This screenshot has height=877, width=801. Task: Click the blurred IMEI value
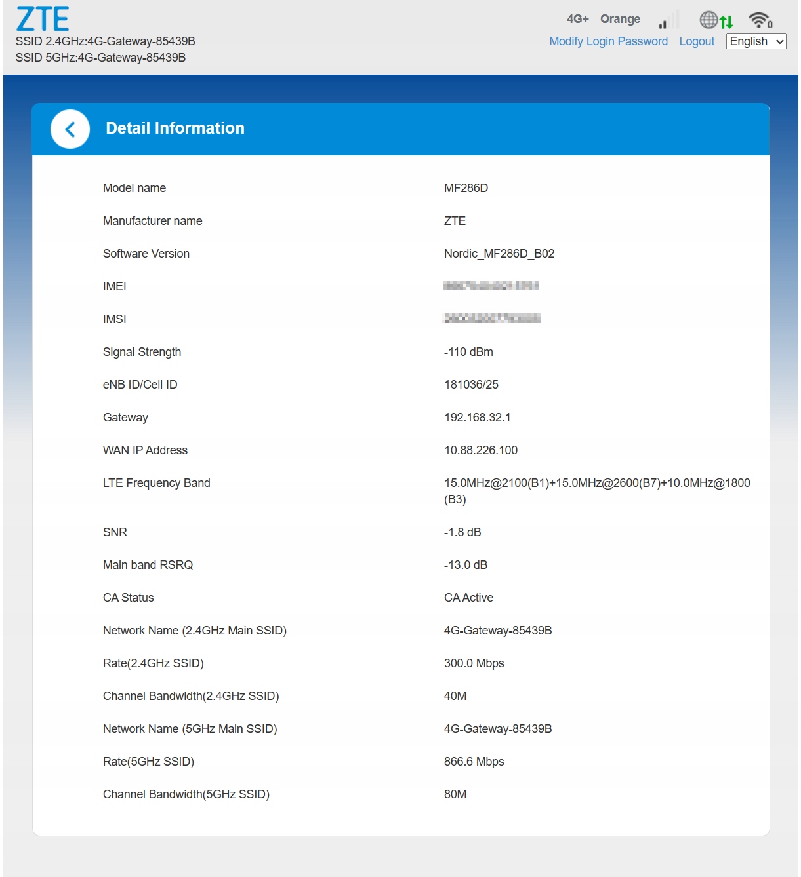(491, 286)
